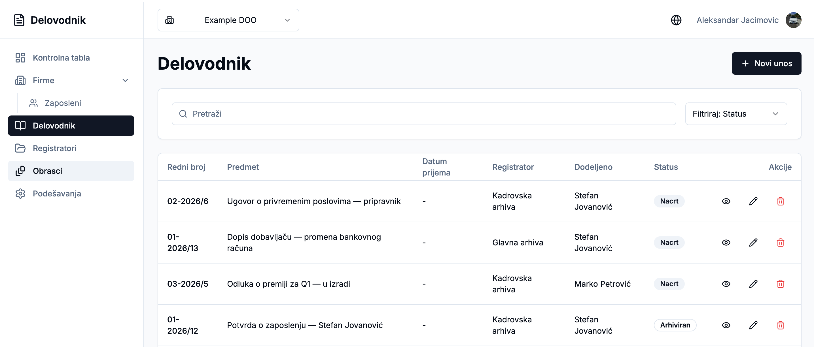Viewport: 814px width, 347px height.
Task: Click the Registratori folder icon
Action: coord(20,148)
